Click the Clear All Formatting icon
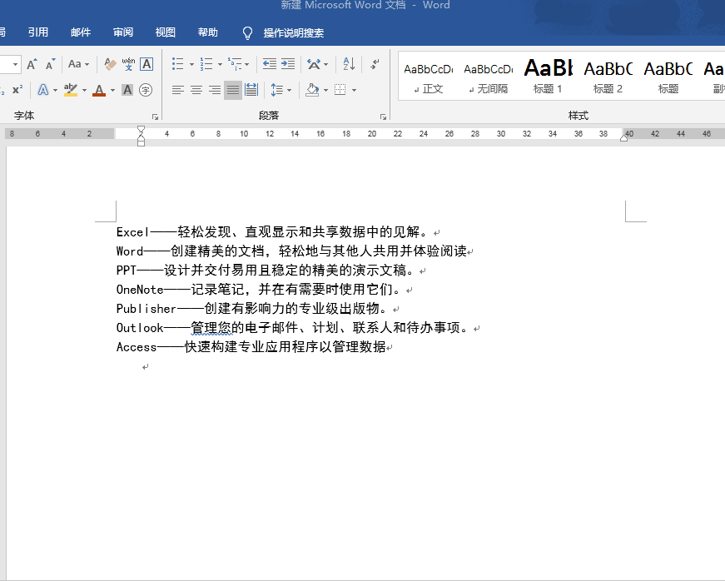 (109, 64)
